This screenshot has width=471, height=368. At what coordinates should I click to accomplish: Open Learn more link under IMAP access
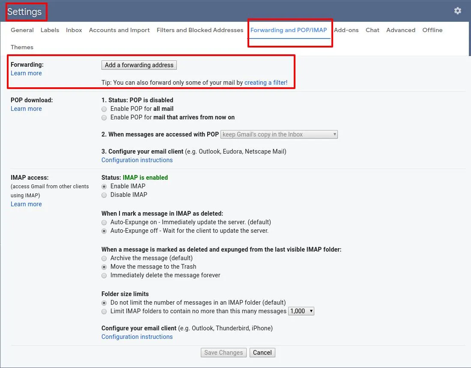coord(26,204)
